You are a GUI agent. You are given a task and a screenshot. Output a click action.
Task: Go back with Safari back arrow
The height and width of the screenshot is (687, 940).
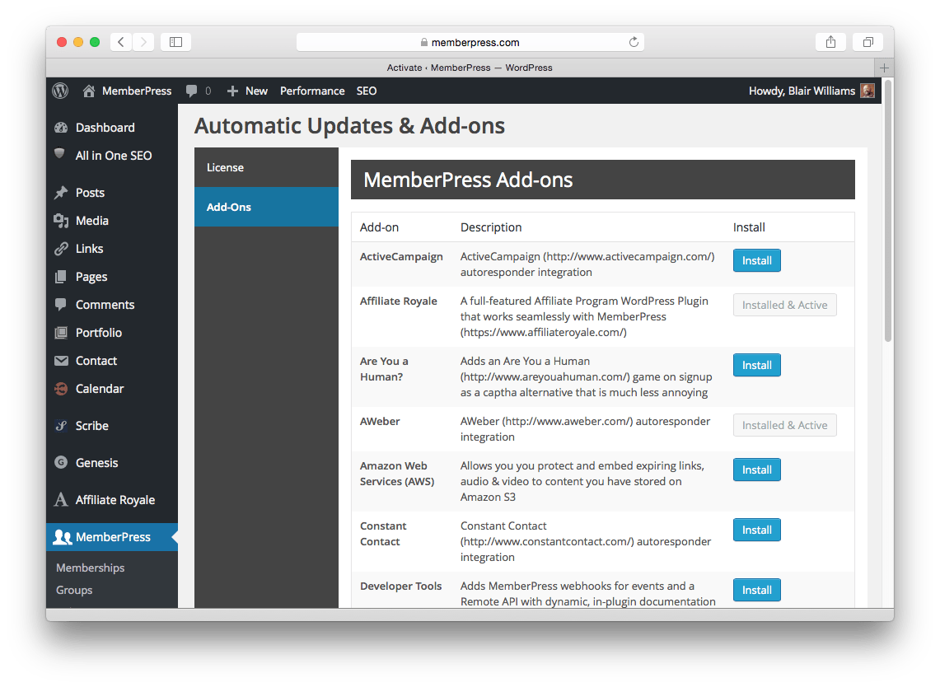(x=121, y=42)
